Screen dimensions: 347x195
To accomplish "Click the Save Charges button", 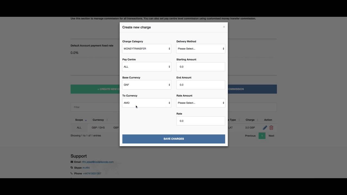I will pyautogui.click(x=173, y=139).
